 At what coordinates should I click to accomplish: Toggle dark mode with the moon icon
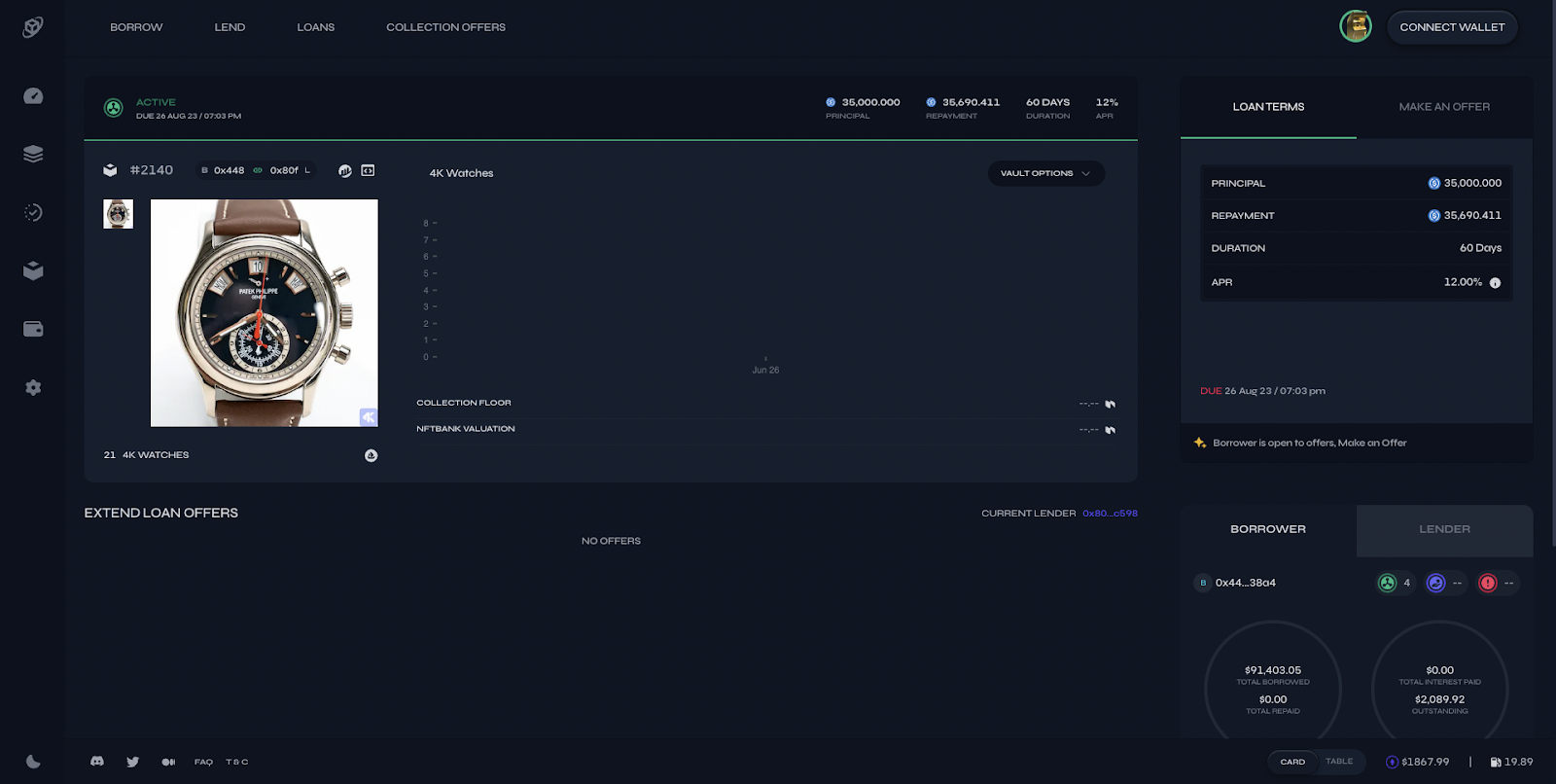(x=33, y=762)
